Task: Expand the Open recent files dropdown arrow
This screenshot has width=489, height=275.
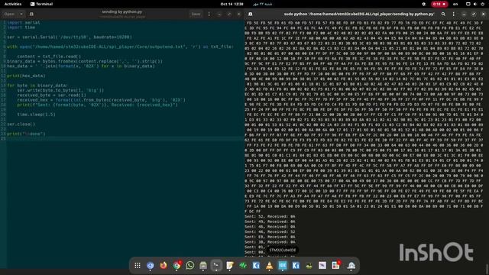Action: pos(21,14)
